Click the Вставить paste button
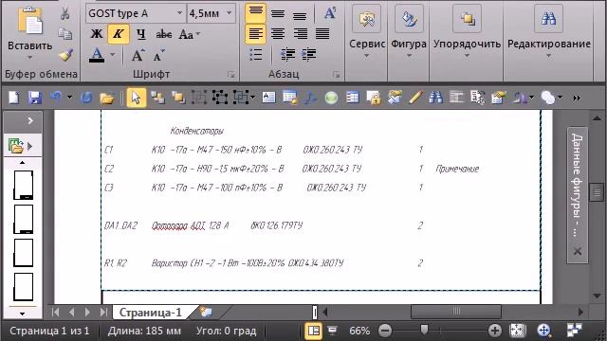The image size is (607, 341). click(x=29, y=33)
